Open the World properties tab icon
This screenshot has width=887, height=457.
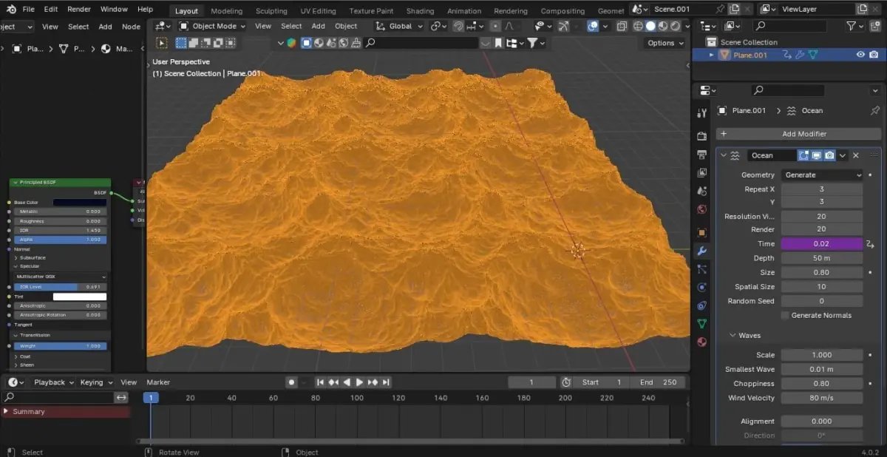702,209
